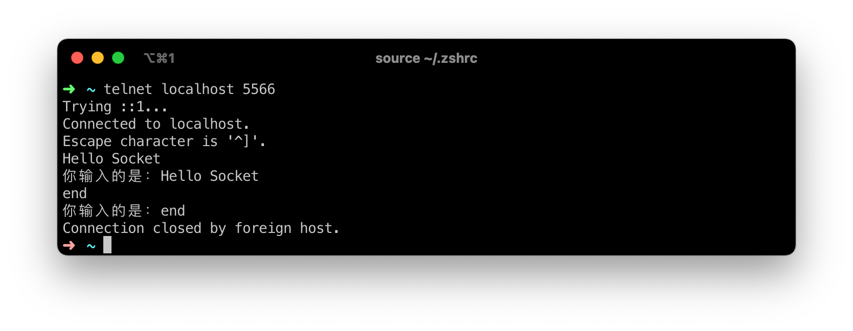Click the block cursor at the prompt
The height and width of the screenshot is (331, 853).
coord(107,245)
